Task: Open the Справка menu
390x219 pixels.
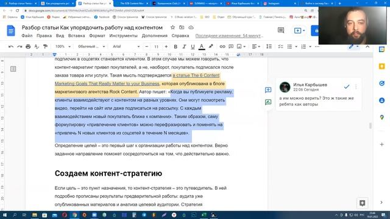Action: coord(180,36)
